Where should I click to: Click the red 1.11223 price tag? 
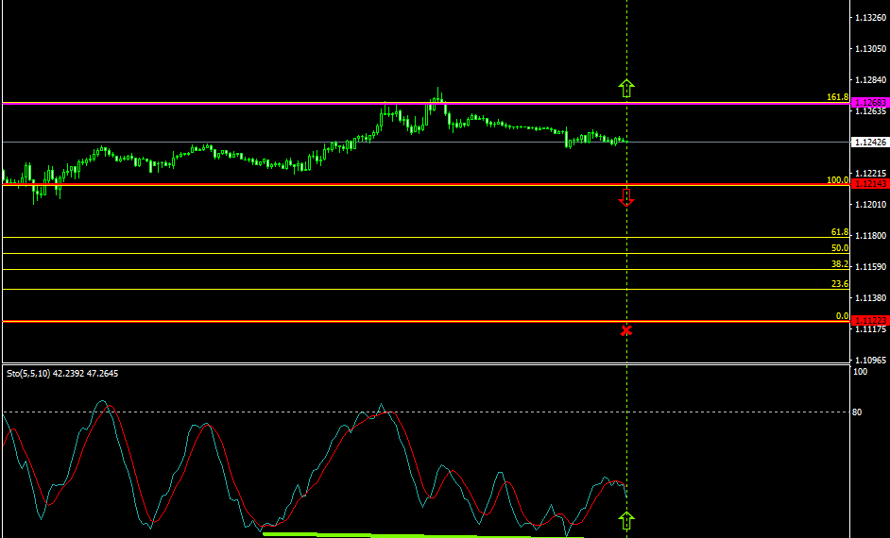click(x=869, y=321)
